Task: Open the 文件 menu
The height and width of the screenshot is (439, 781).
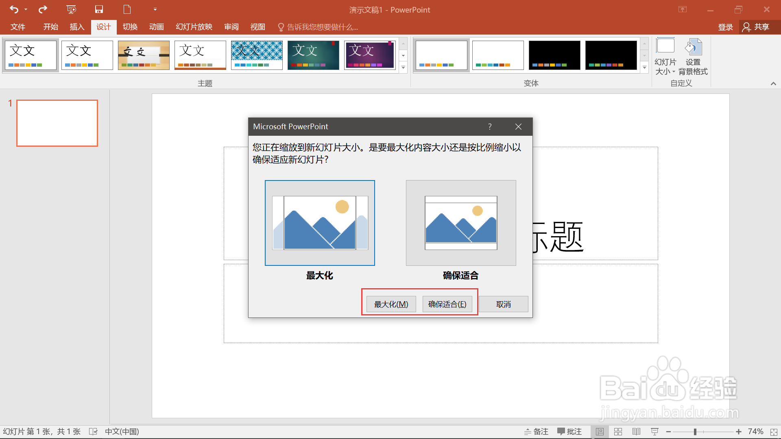Action: 18,27
